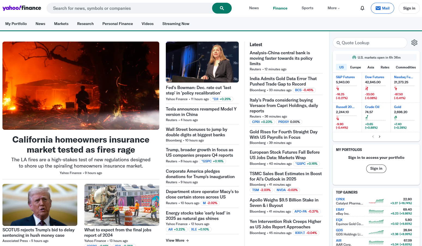
Task: Go to next market summary page
Action: click(380, 137)
